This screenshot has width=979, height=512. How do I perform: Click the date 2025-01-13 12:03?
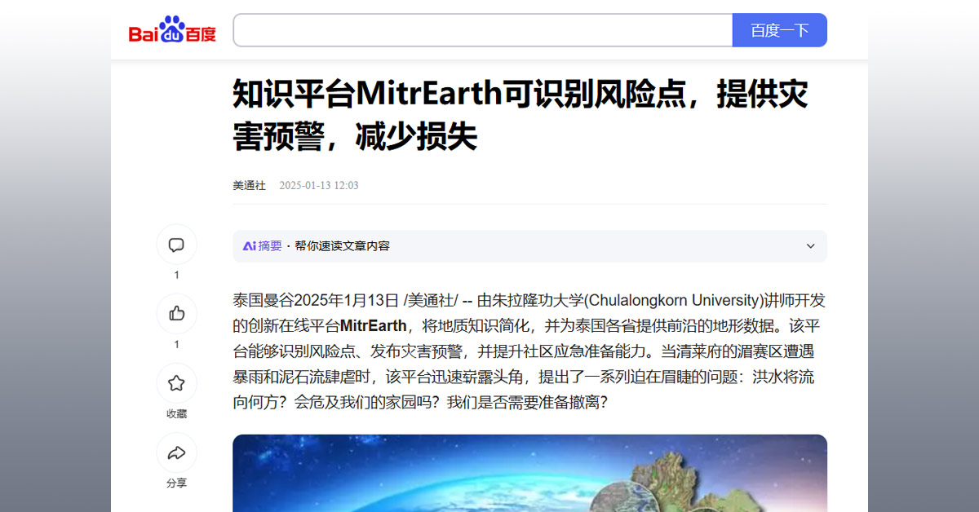pyautogui.click(x=319, y=186)
